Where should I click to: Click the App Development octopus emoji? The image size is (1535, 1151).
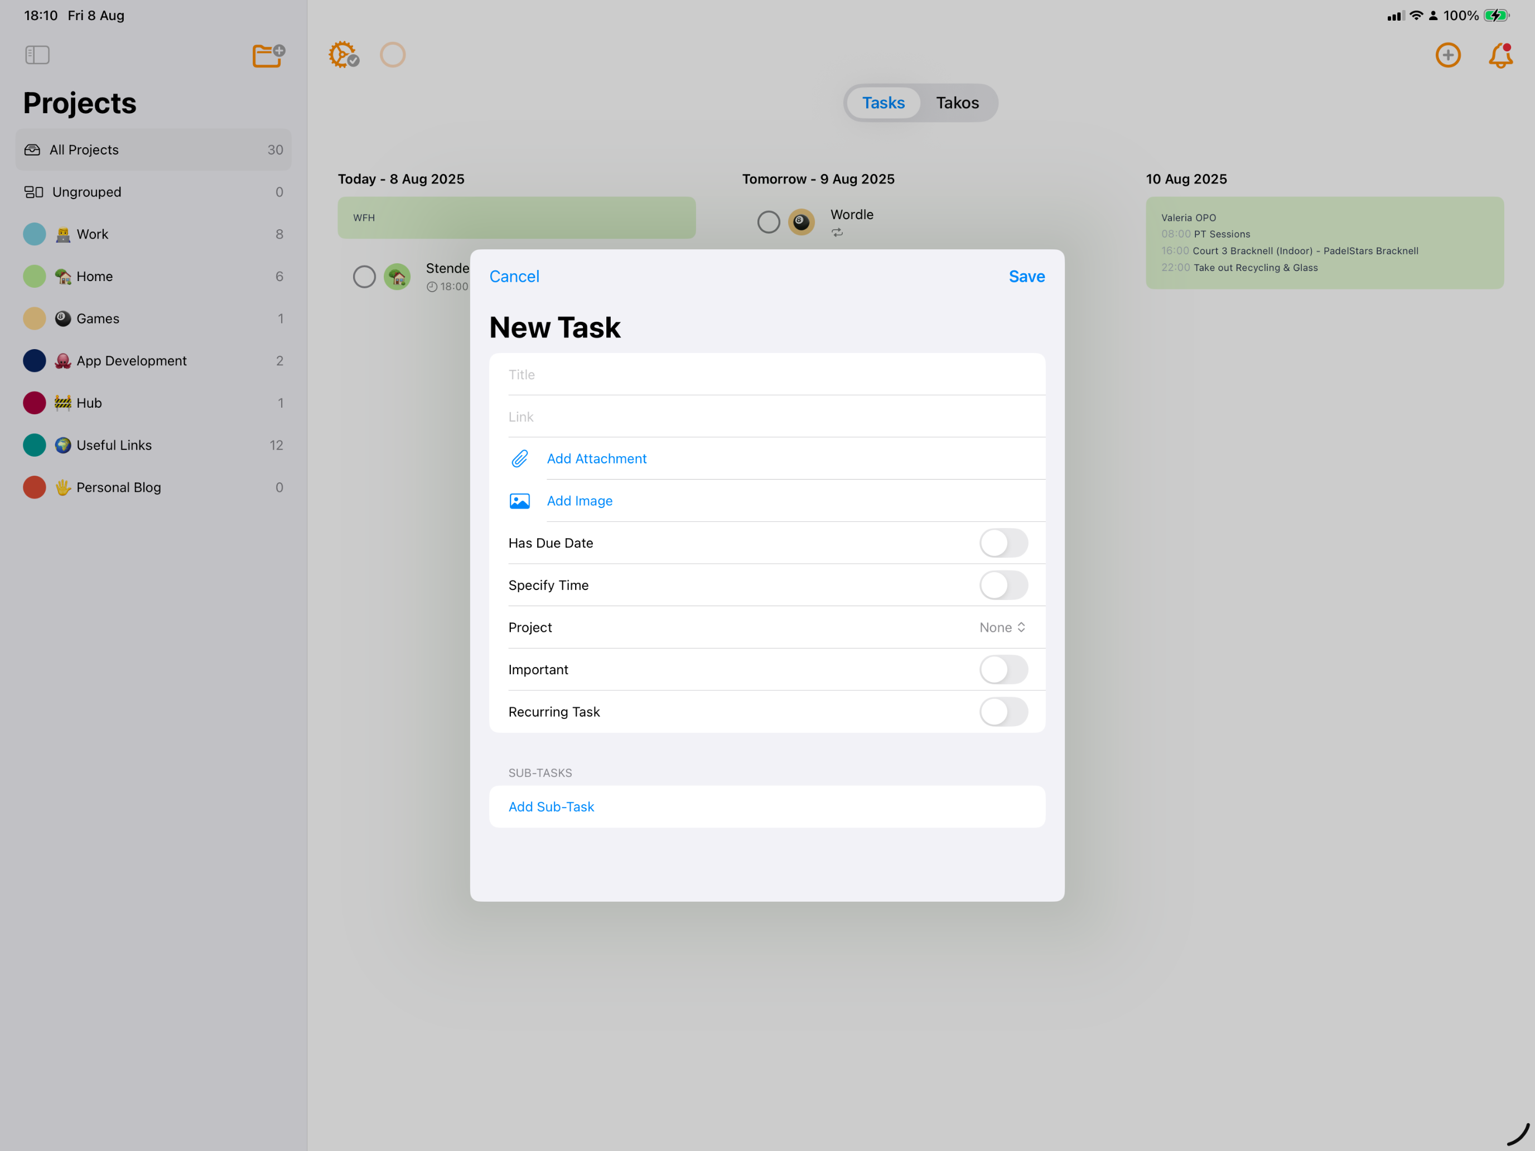click(63, 361)
